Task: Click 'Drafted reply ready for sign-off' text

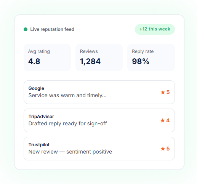Action: click(x=68, y=123)
